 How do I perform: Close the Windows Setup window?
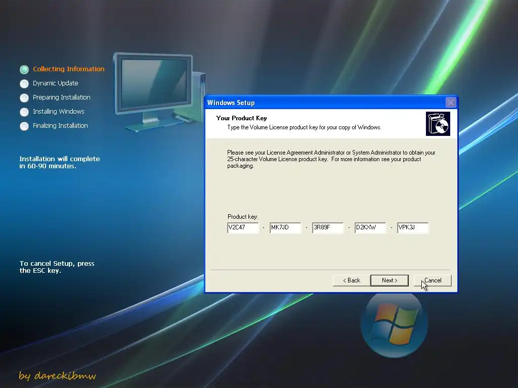pos(451,102)
